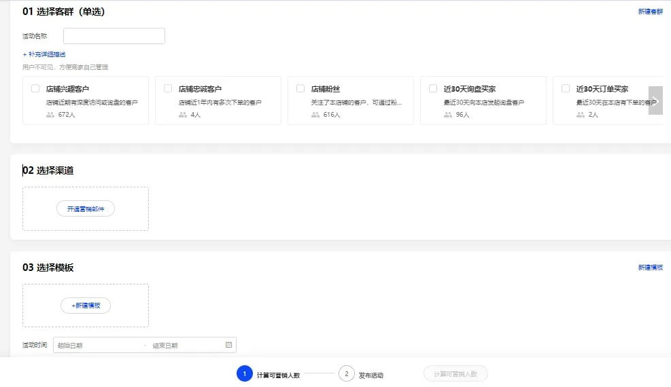
Task: Click people icon under 店铺兴趣客户
Action: [x=50, y=115]
